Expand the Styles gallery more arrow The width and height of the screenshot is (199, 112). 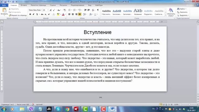(165, 15)
